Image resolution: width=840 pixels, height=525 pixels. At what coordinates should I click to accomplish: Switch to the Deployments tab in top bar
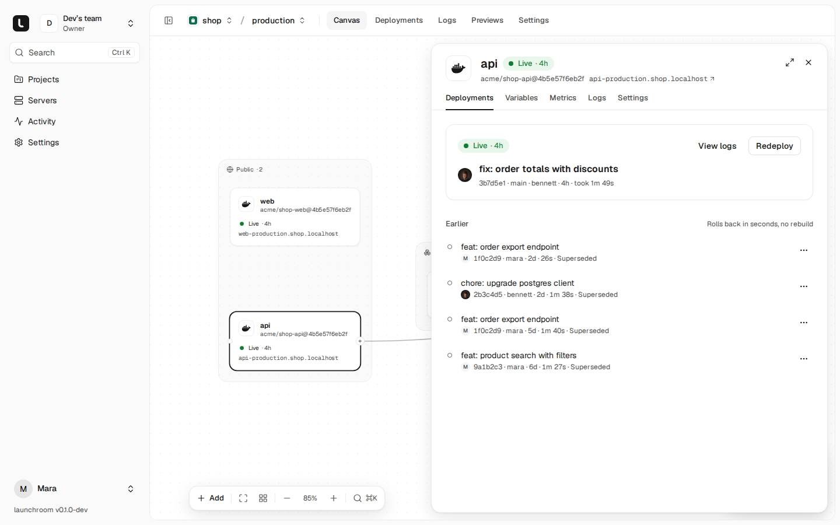click(x=399, y=20)
